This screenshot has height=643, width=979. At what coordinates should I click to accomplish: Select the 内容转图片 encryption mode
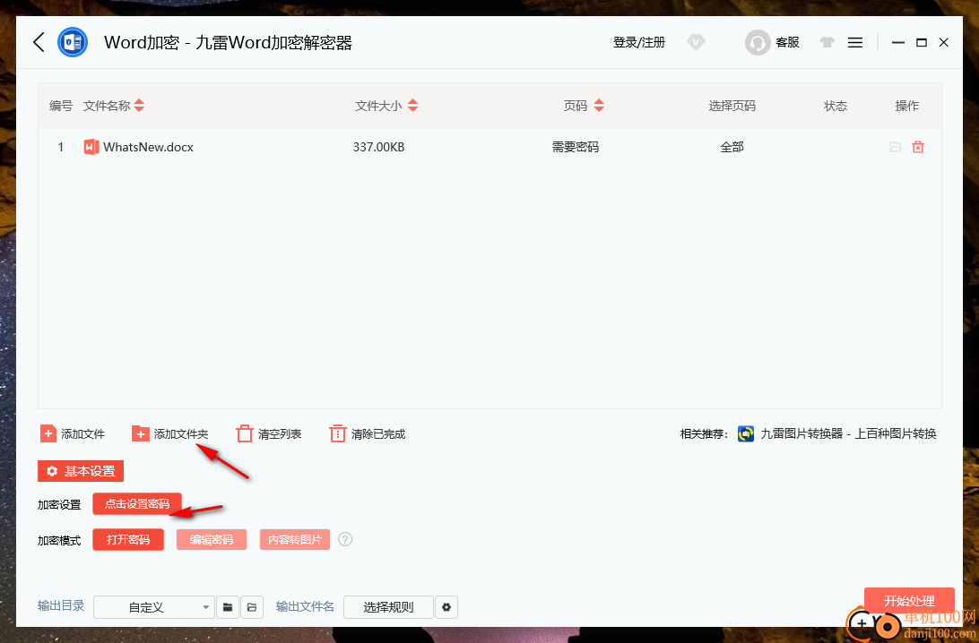pos(295,539)
